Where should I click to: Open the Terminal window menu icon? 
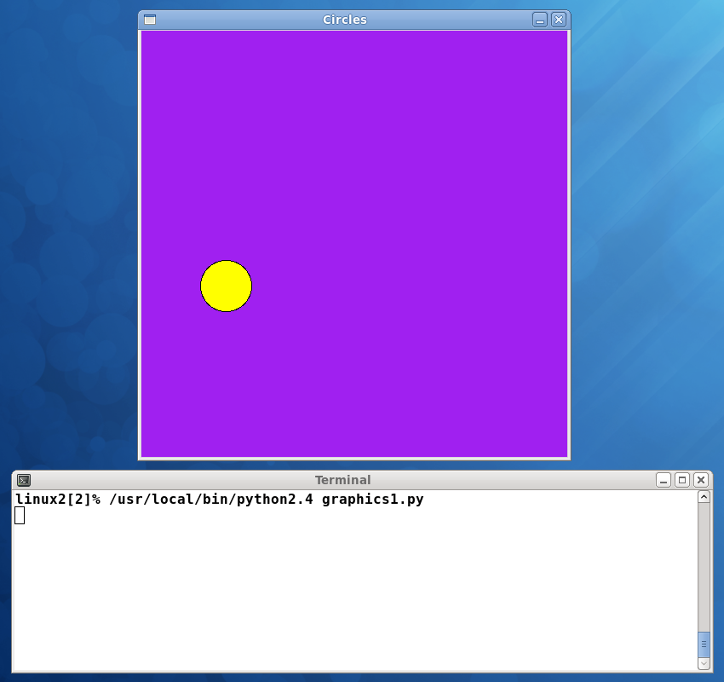pyautogui.click(x=24, y=480)
